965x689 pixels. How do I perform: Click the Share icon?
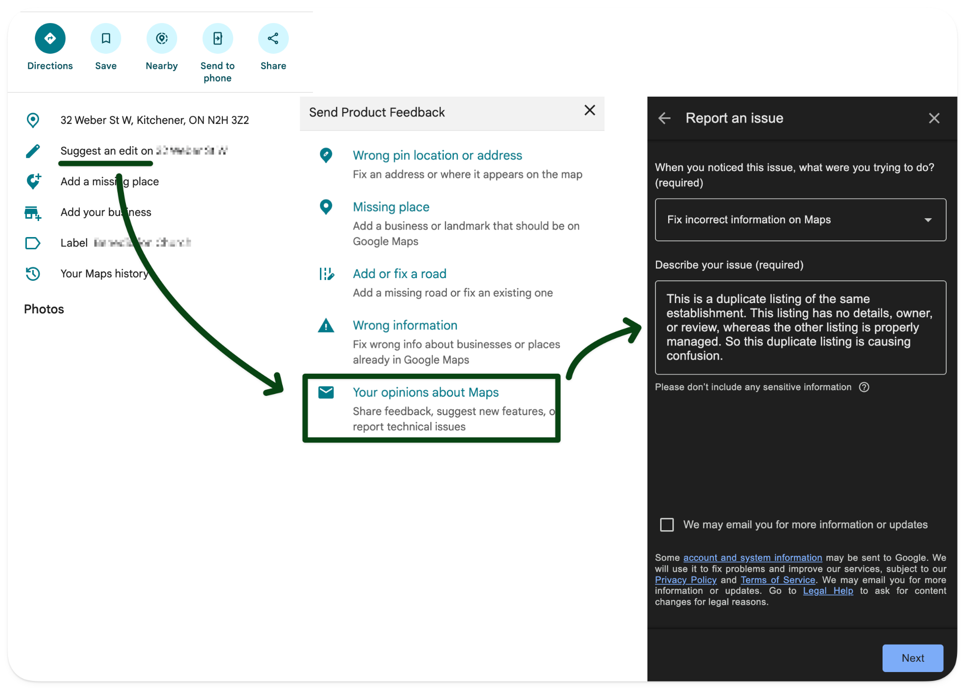point(273,38)
